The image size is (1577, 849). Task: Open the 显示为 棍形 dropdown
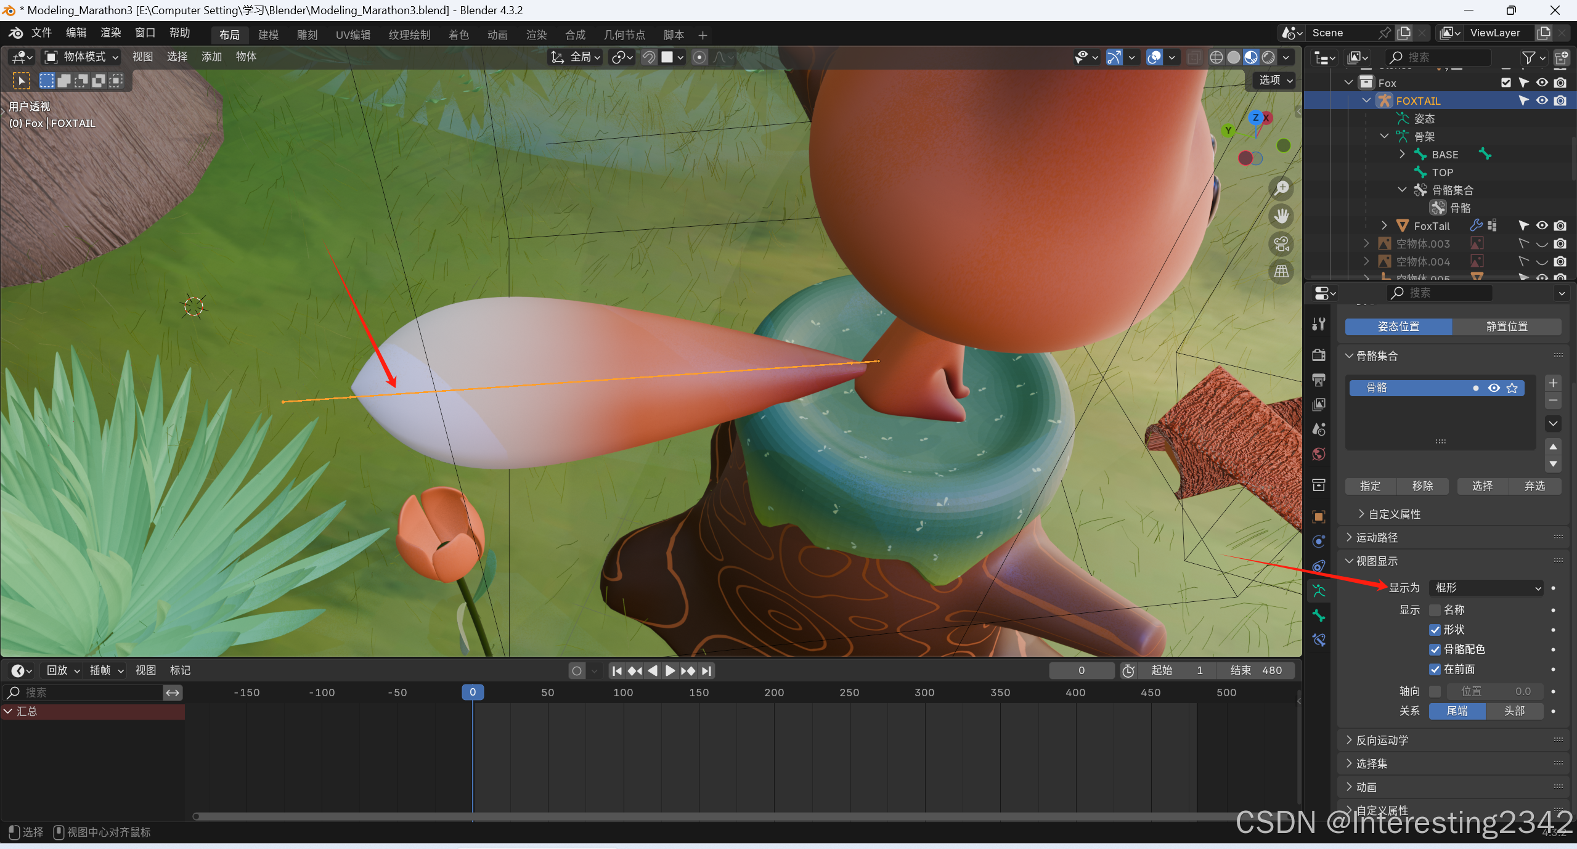tap(1486, 588)
